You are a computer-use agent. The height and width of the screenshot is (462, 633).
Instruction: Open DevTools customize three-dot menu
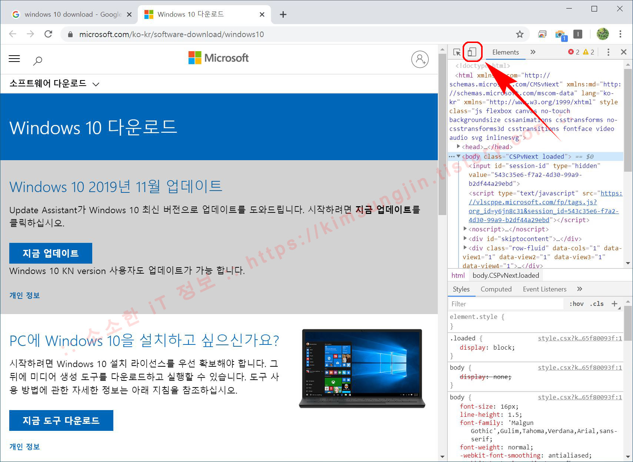pyautogui.click(x=608, y=52)
